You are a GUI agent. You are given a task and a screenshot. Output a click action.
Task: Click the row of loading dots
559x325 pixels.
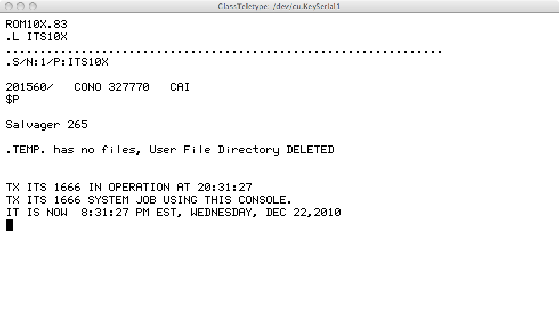(224, 51)
